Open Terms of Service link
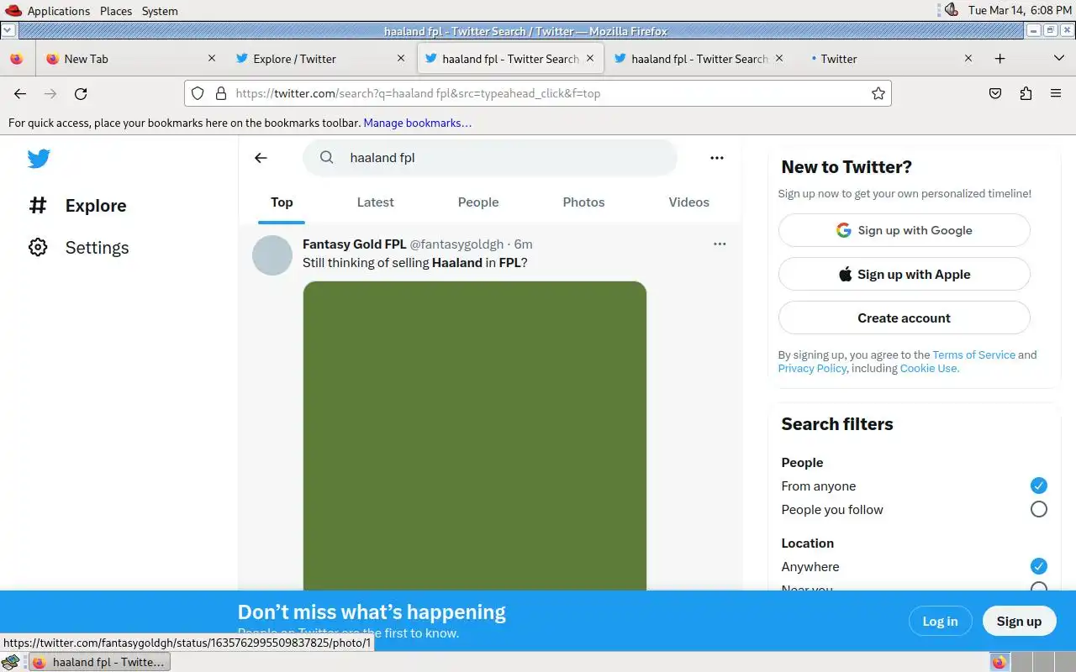This screenshot has height=672, width=1076. tap(973, 354)
